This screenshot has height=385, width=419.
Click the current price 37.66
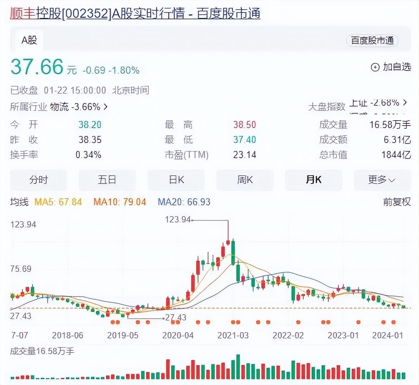(x=37, y=67)
